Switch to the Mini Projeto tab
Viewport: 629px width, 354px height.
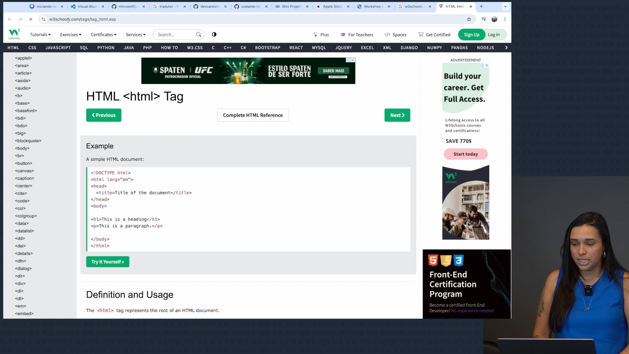coord(292,6)
